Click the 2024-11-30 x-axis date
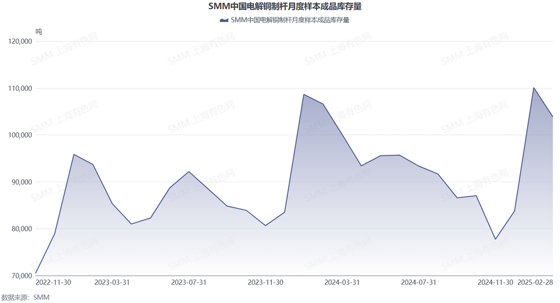 click(x=495, y=283)
